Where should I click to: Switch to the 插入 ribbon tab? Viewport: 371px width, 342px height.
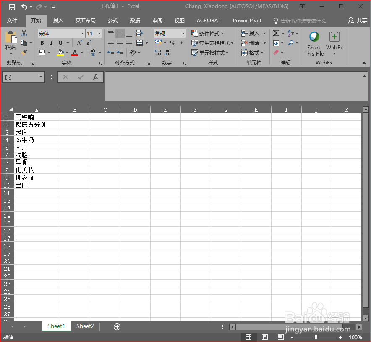[58, 20]
